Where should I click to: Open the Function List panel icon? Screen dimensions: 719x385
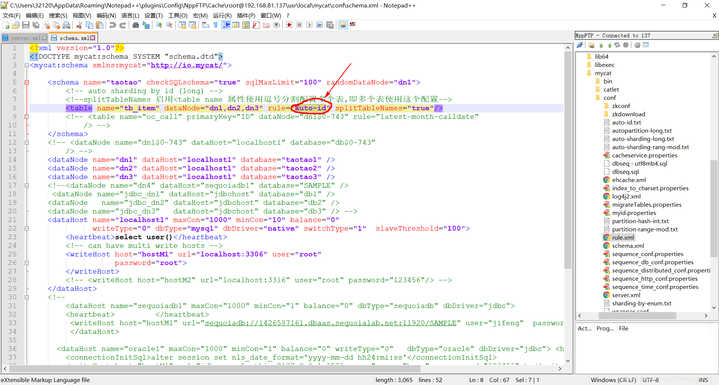256,25
